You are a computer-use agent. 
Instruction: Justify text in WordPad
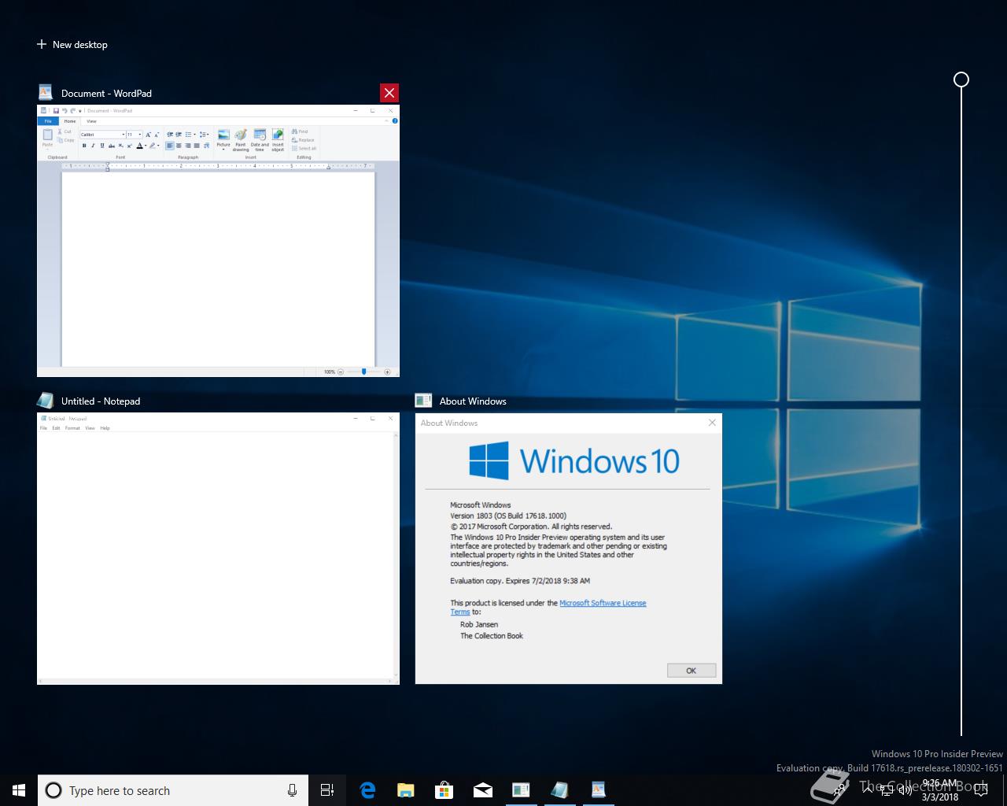[197, 146]
